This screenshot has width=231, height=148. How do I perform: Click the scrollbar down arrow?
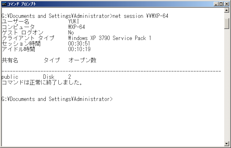tap(226, 143)
